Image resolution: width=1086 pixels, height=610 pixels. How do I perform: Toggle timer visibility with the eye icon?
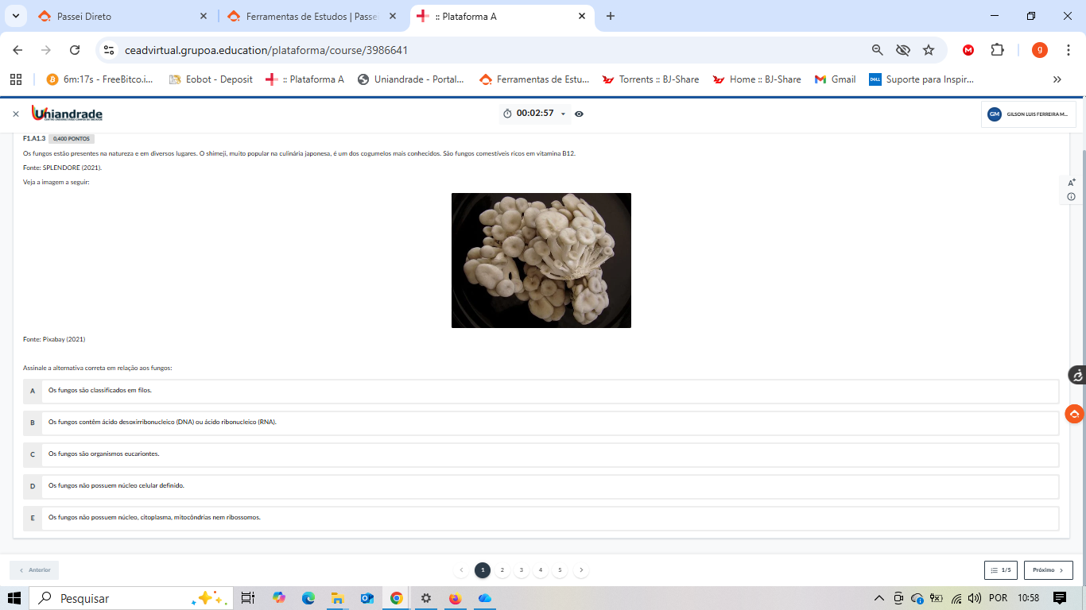click(579, 114)
